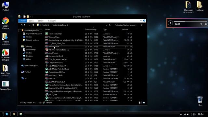The image size is (208, 117).
Task: Select the WinaeroGlass ZIP archive icon
Action: 46,37
